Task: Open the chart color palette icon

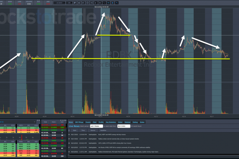Action: point(75,3)
